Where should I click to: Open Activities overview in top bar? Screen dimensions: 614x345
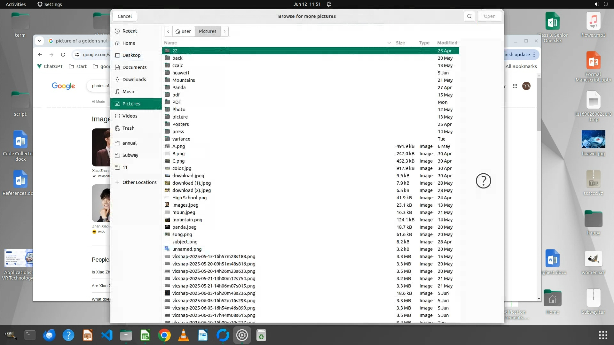click(x=16, y=4)
